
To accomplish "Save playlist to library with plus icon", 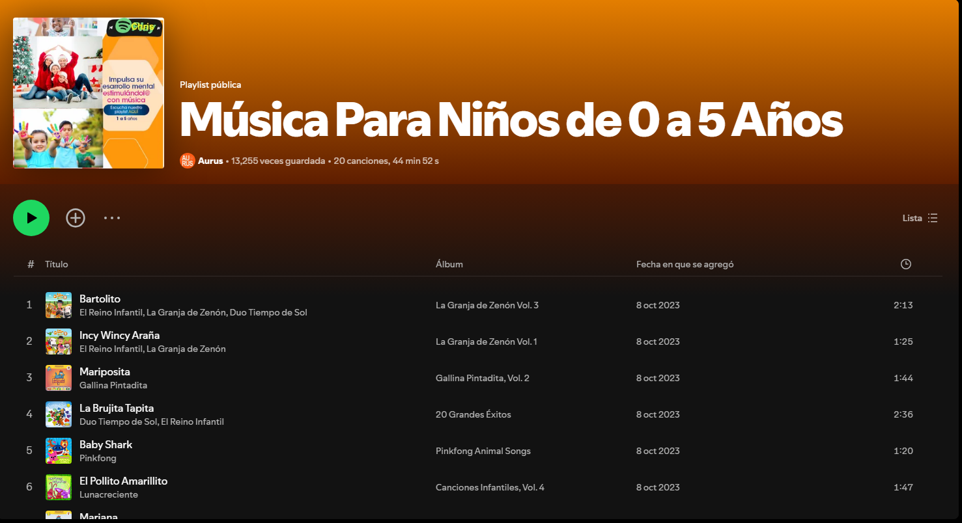I will tap(76, 218).
